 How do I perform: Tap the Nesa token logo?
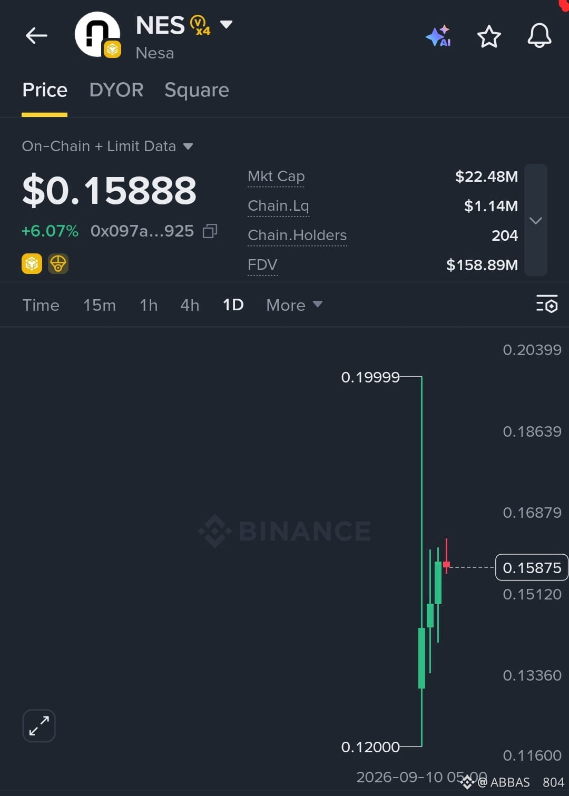pyautogui.click(x=98, y=35)
